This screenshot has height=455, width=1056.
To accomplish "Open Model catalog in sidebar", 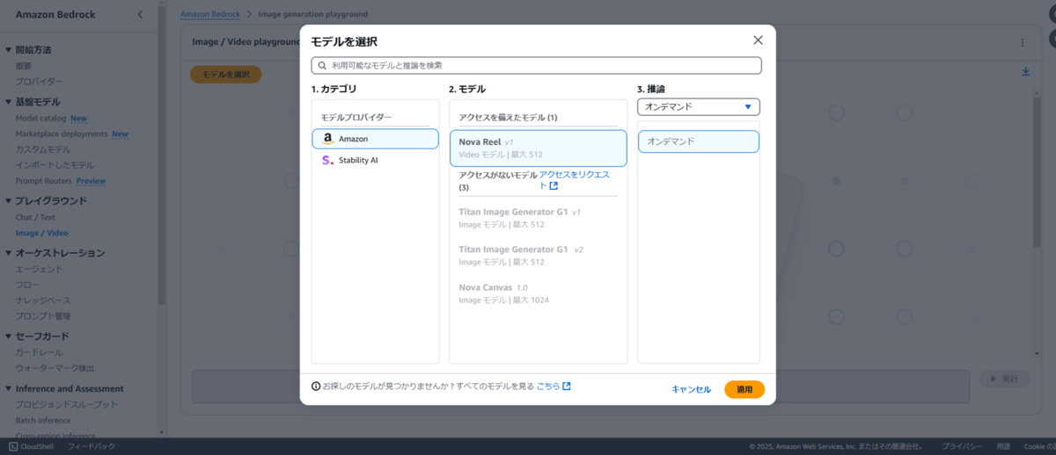I will [x=40, y=118].
